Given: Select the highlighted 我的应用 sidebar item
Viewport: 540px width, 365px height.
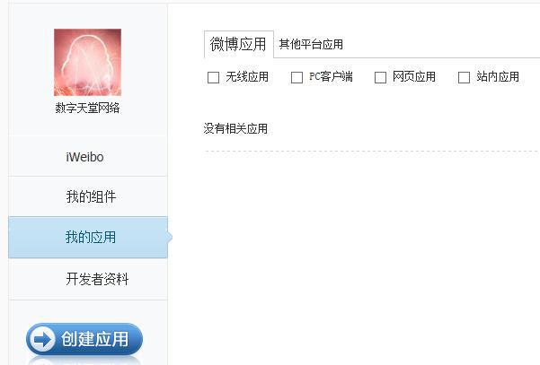Looking at the screenshot, I should (88, 237).
